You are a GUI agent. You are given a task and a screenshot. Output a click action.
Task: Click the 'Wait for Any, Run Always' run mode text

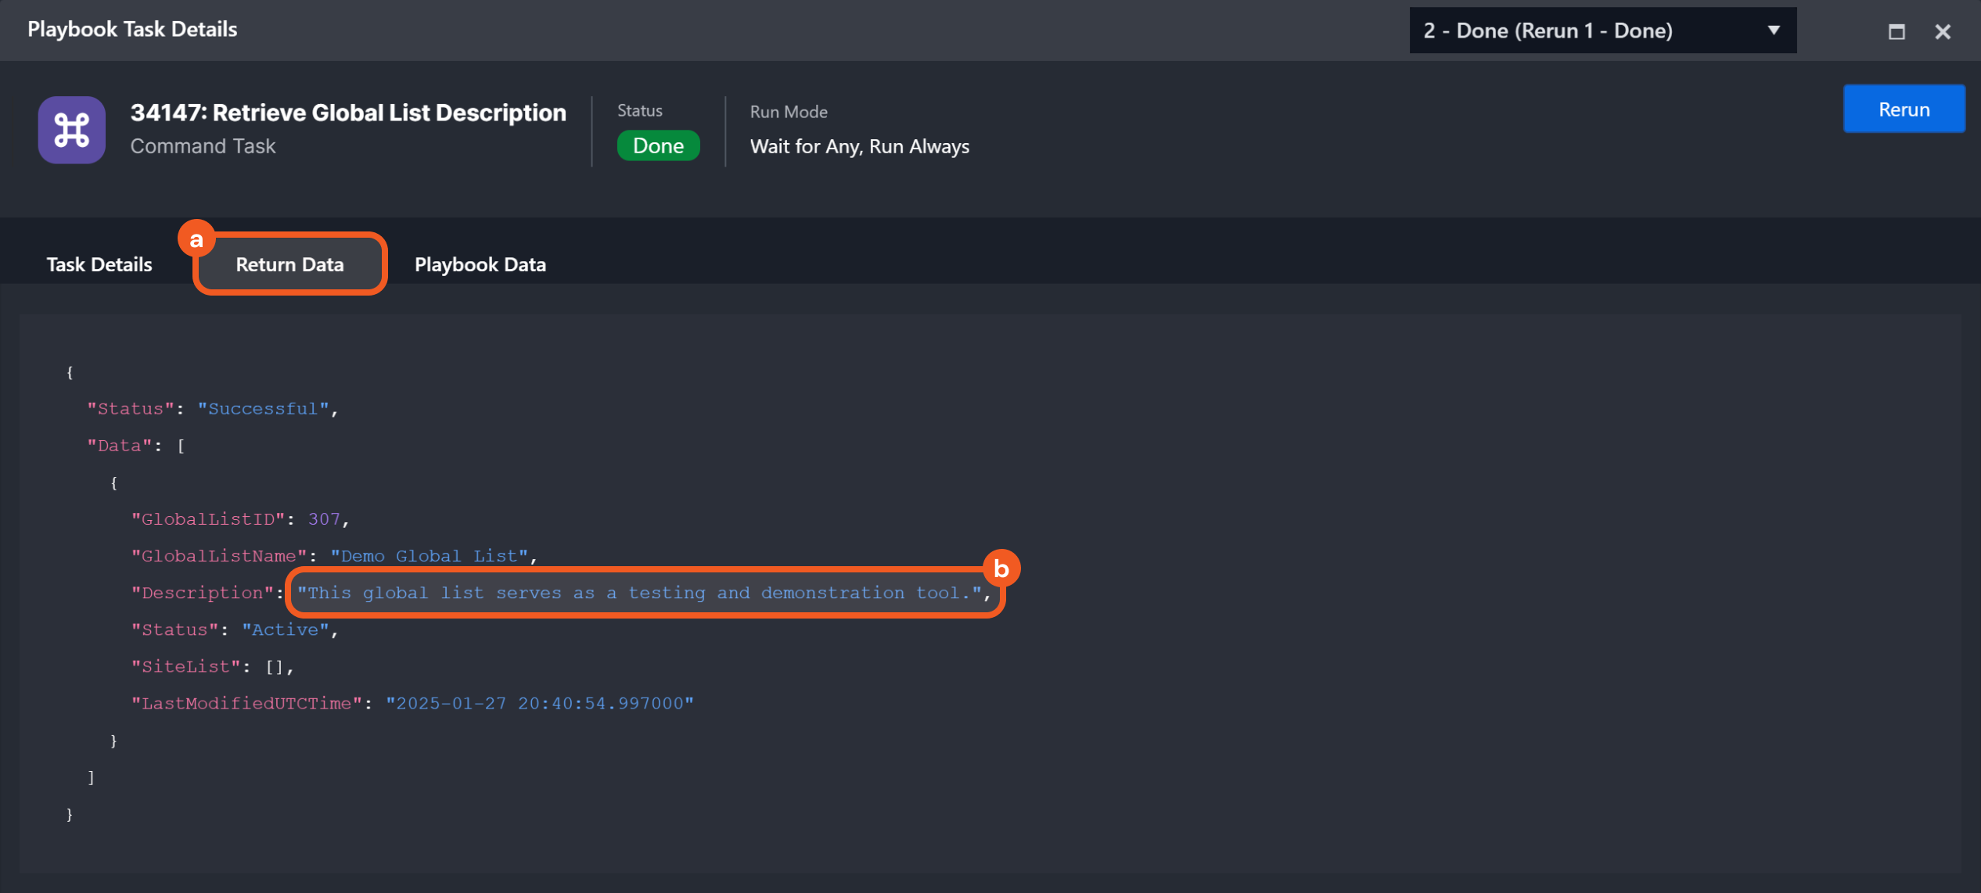click(x=859, y=147)
